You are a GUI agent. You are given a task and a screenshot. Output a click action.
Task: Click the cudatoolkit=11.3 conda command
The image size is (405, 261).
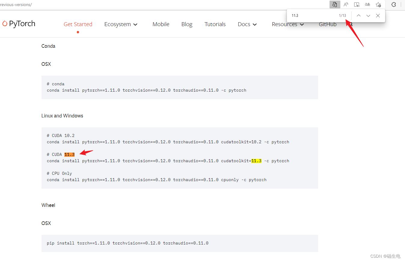coord(168,161)
